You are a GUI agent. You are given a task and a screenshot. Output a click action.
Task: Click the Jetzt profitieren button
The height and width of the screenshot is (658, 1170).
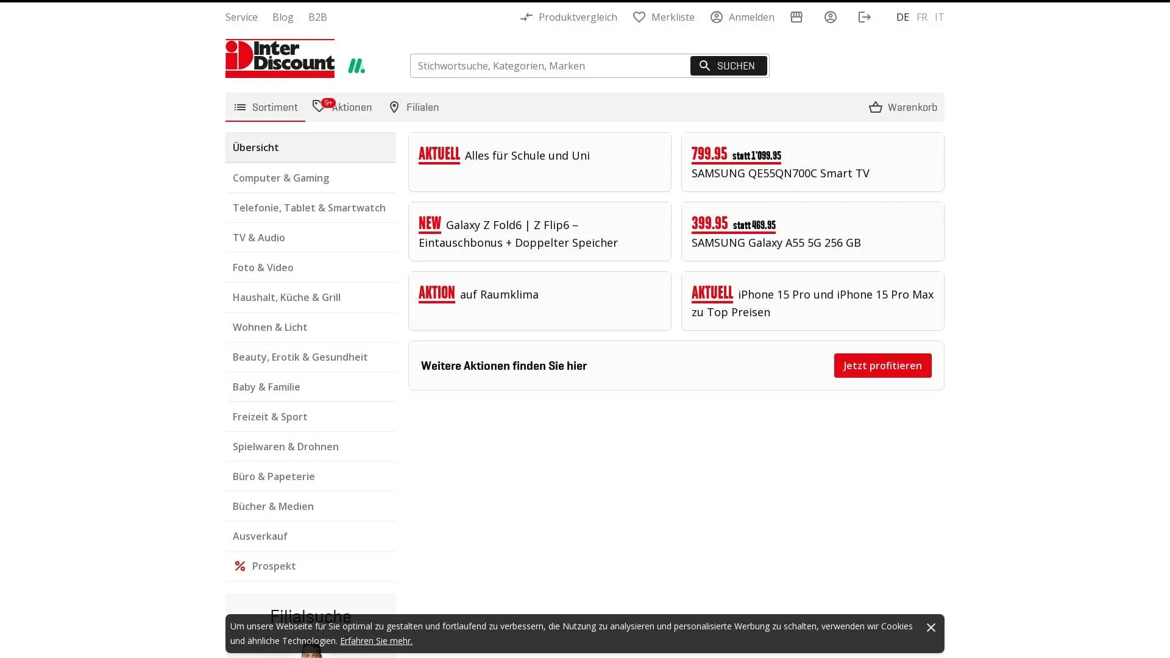882,366
